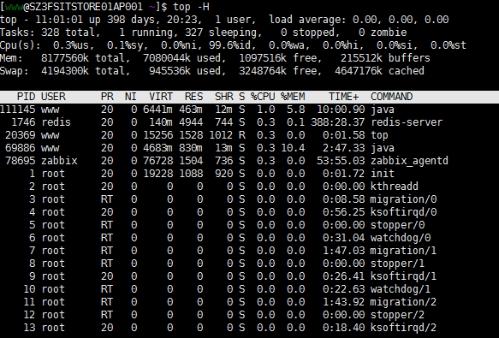
Task: Click the '0 zombie' value
Action: click(383, 33)
